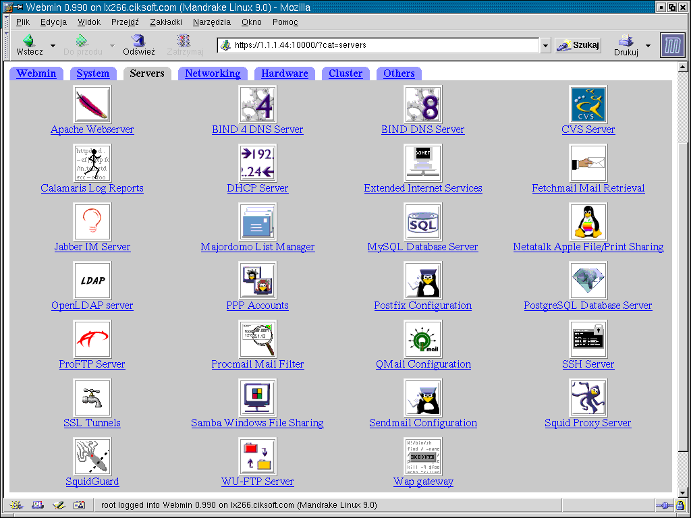Follow the Postfix Configuration link
The width and height of the screenshot is (691, 518).
[422, 306]
